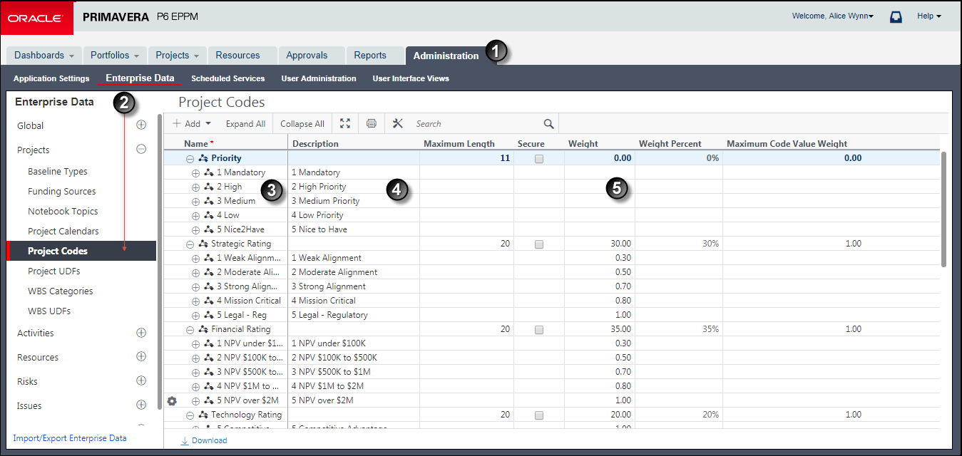This screenshot has width=962, height=456.
Task: Collapse the Technology Rating group
Action: pyautogui.click(x=190, y=415)
